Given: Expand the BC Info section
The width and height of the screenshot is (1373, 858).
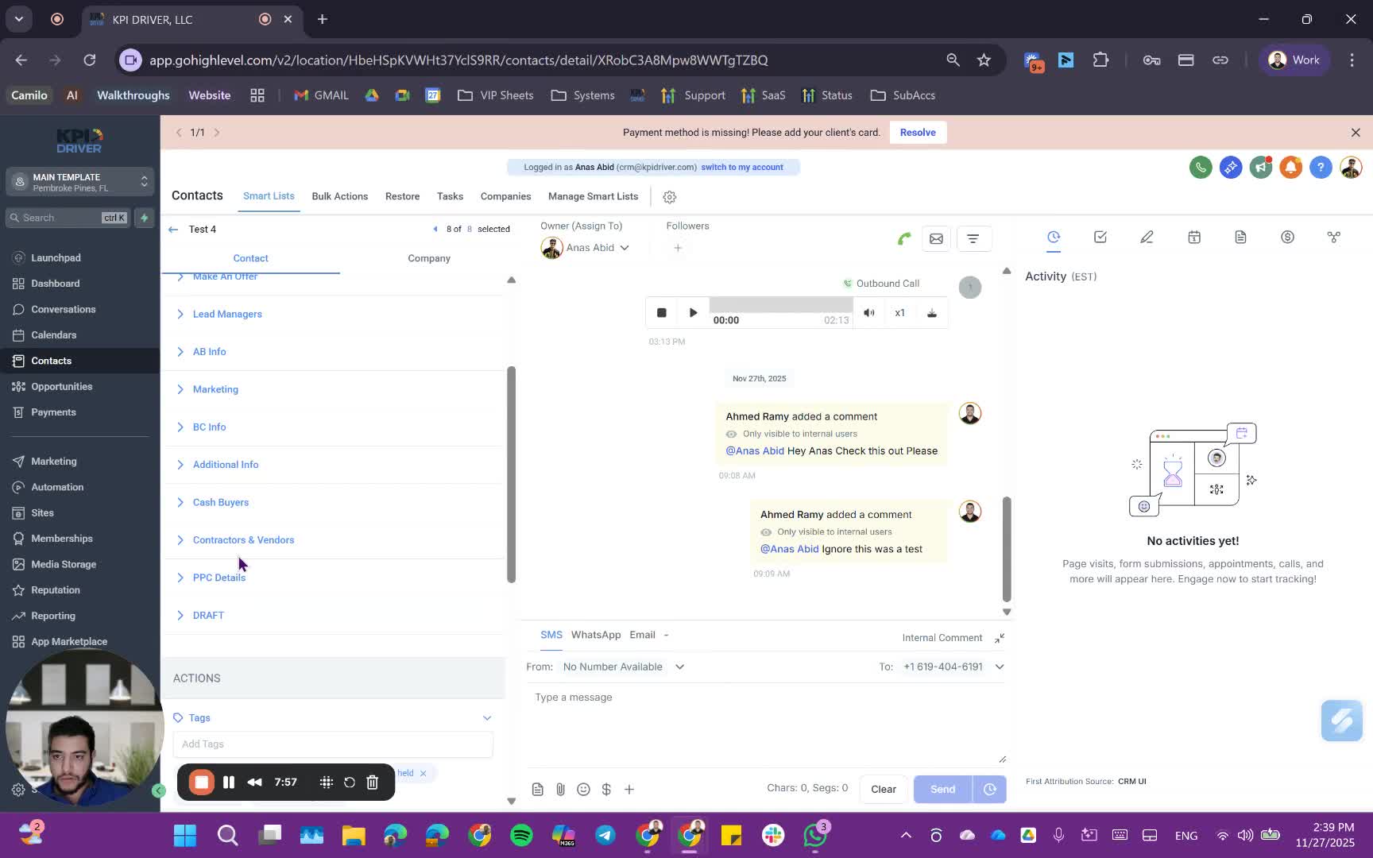Looking at the screenshot, I should [x=209, y=427].
